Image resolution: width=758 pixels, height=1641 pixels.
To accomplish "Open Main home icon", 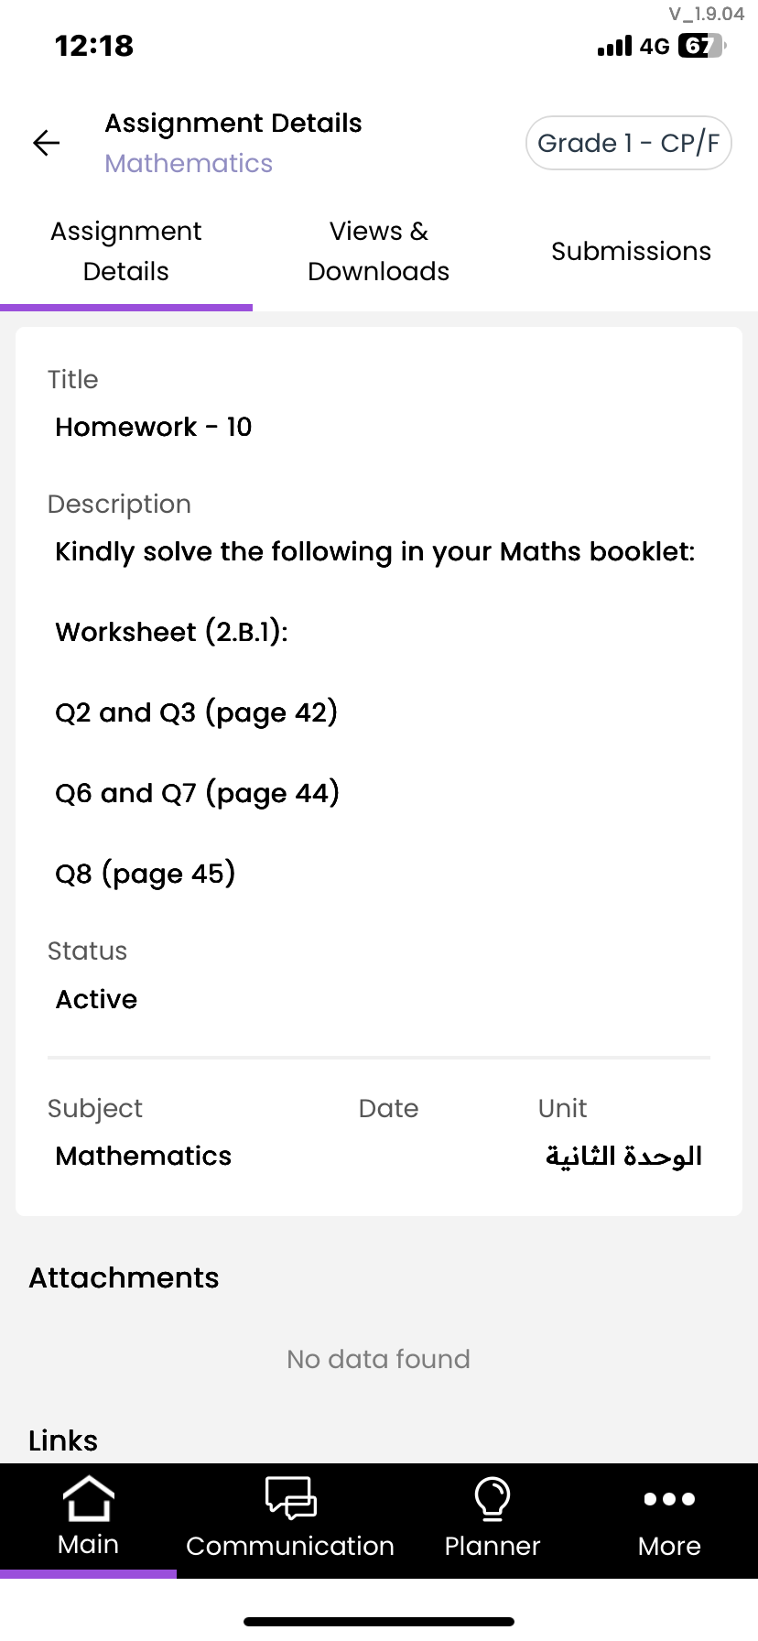I will tap(88, 1499).
